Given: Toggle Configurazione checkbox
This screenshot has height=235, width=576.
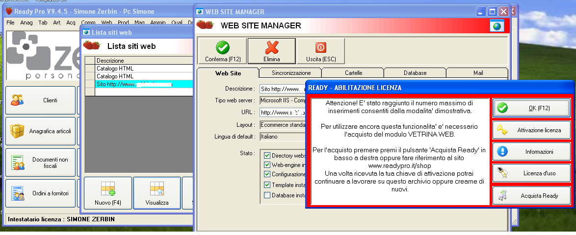Looking at the screenshot, I should click(x=267, y=174).
